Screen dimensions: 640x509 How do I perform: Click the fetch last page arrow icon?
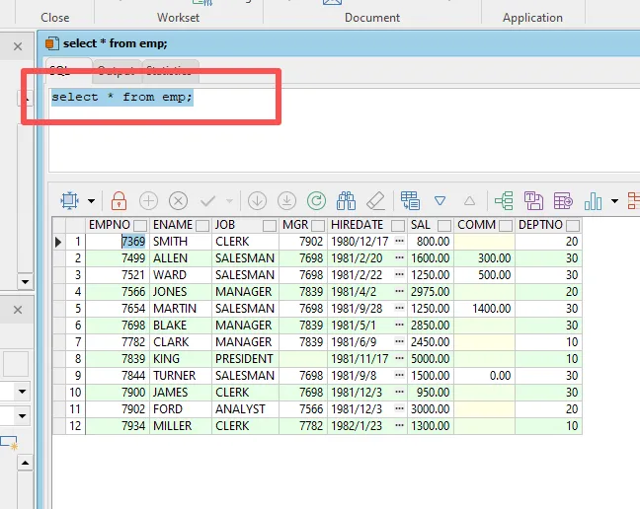[x=287, y=201]
